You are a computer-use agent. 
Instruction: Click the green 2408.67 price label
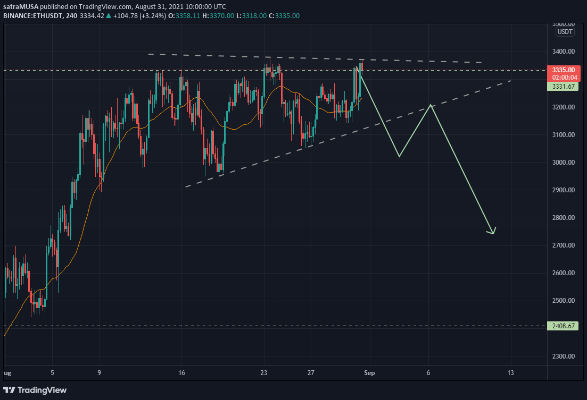[x=563, y=326]
